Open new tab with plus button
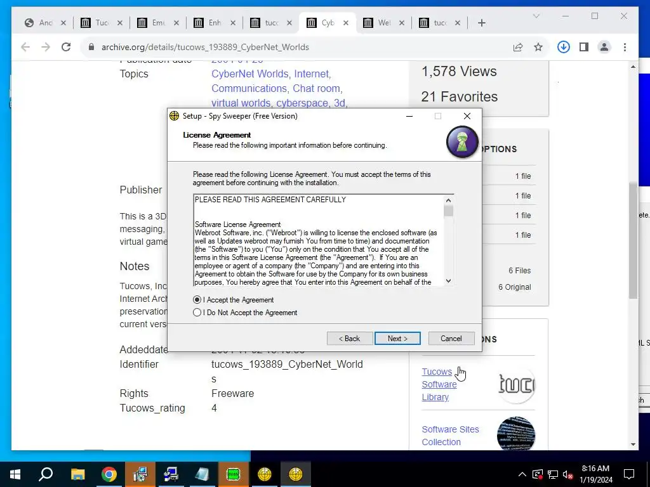650x487 pixels. coord(481,23)
